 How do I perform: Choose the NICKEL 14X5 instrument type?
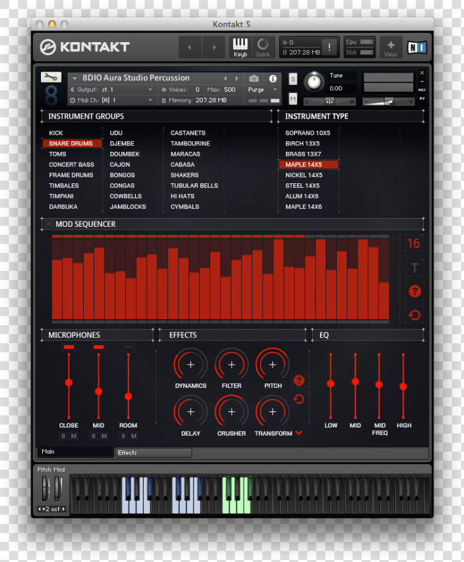point(304,175)
